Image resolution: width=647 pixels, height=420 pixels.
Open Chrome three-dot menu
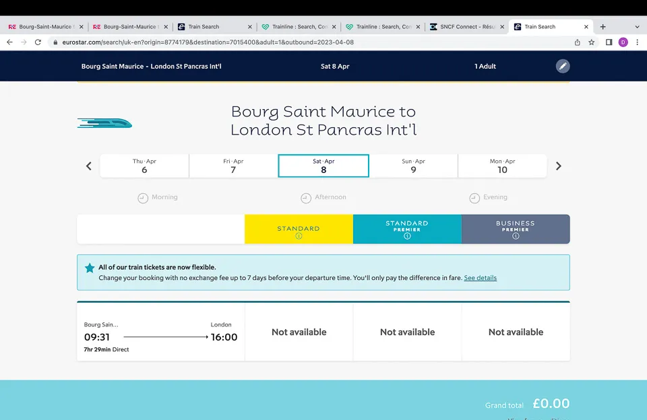click(x=637, y=42)
